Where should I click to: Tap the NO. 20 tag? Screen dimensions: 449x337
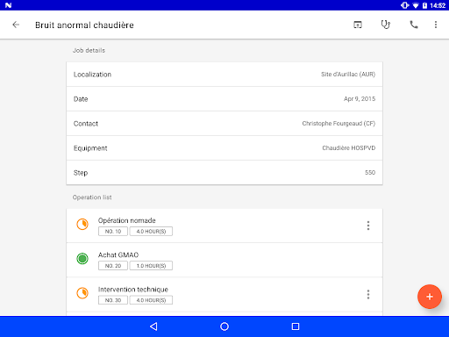[x=113, y=266]
